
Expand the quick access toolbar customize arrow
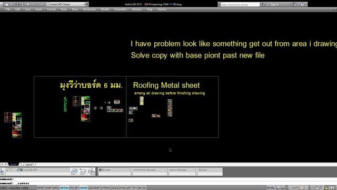[87, 4]
